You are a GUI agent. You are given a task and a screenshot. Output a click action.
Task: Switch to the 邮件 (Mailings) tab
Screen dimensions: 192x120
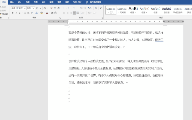pyautogui.click(x=44, y=2)
